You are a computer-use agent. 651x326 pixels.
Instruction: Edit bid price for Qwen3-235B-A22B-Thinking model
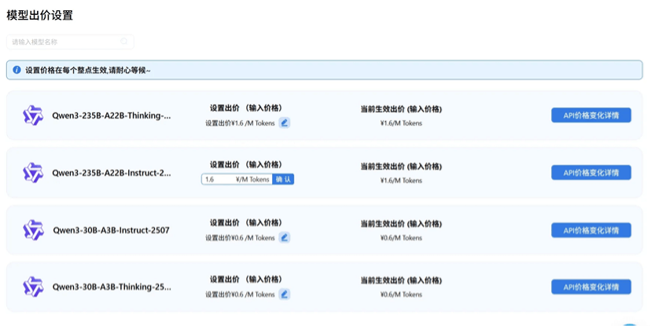point(285,123)
